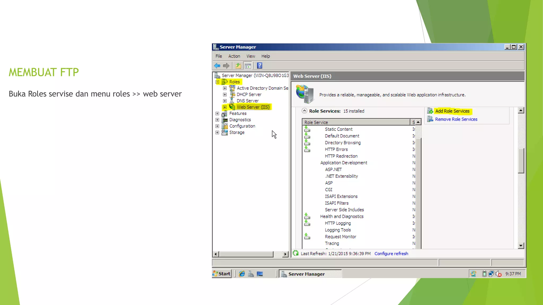This screenshot has width=543, height=305.
Task: Open the View menu
Action: (x=251, y=56)
